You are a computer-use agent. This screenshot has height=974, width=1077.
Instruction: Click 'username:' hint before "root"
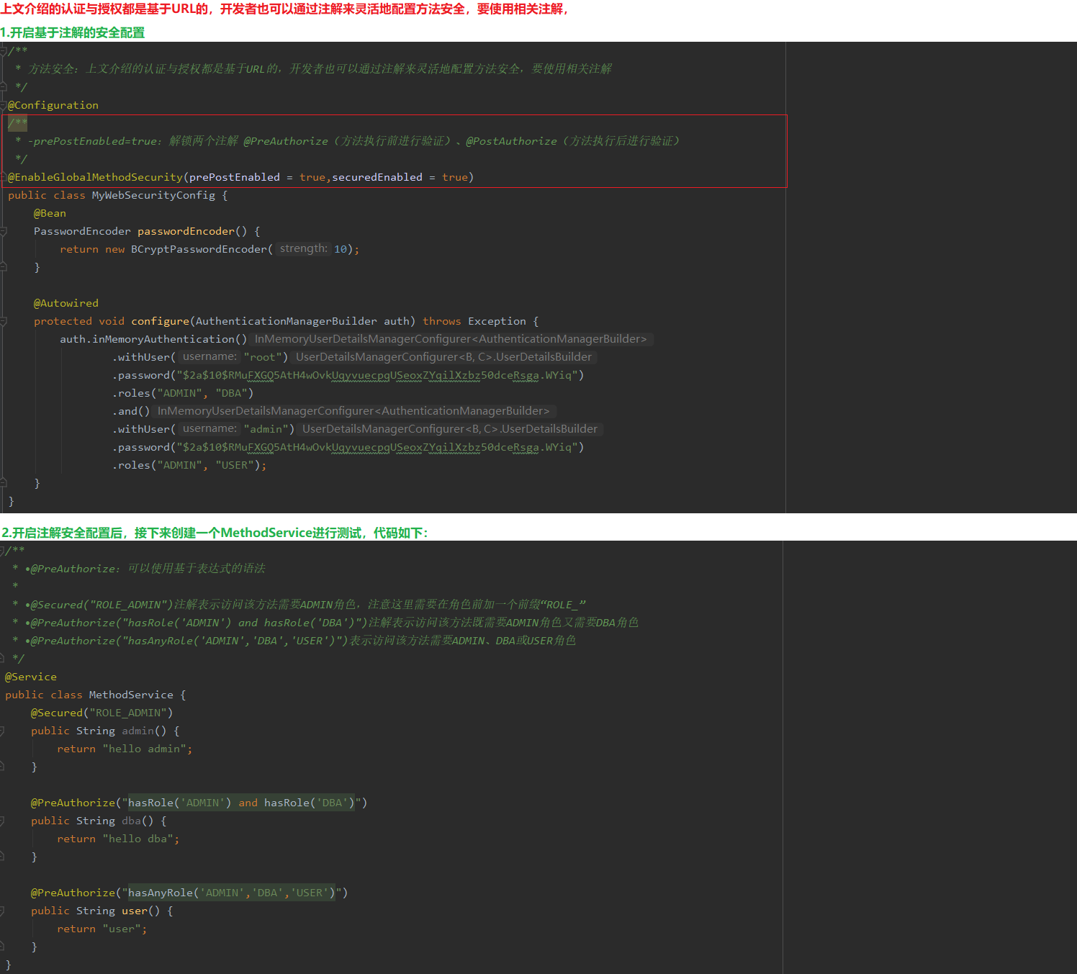coord(209,357)
